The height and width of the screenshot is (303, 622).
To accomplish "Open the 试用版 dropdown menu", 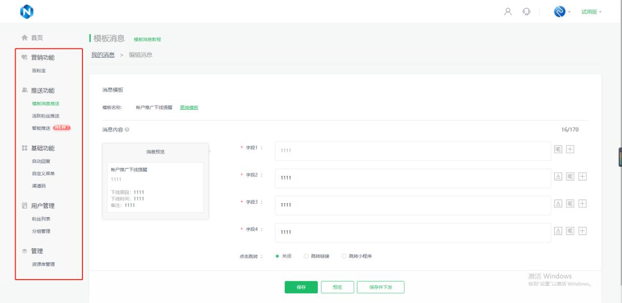I will (591, 11).
